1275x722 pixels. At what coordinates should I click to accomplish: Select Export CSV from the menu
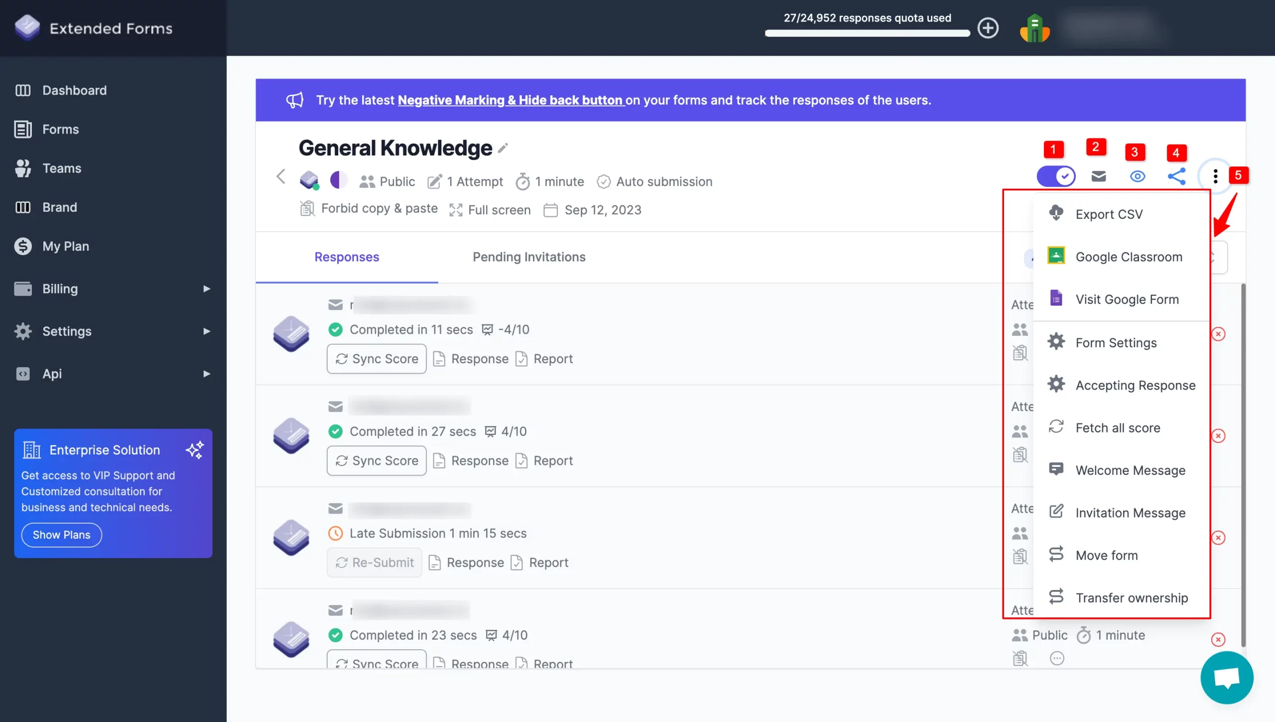click(x=1109, y=214)
